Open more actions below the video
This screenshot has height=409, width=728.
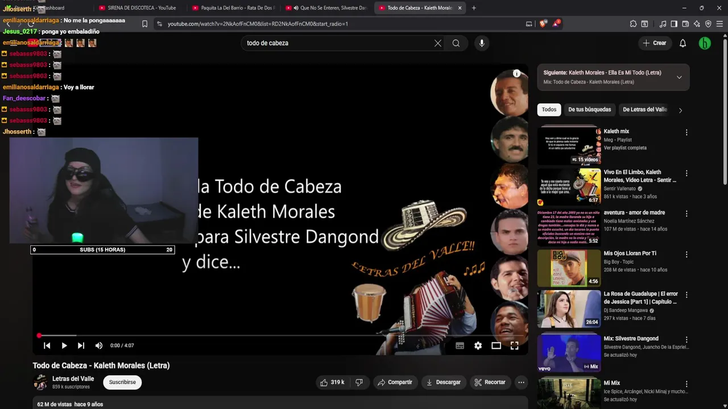[521, 382]
